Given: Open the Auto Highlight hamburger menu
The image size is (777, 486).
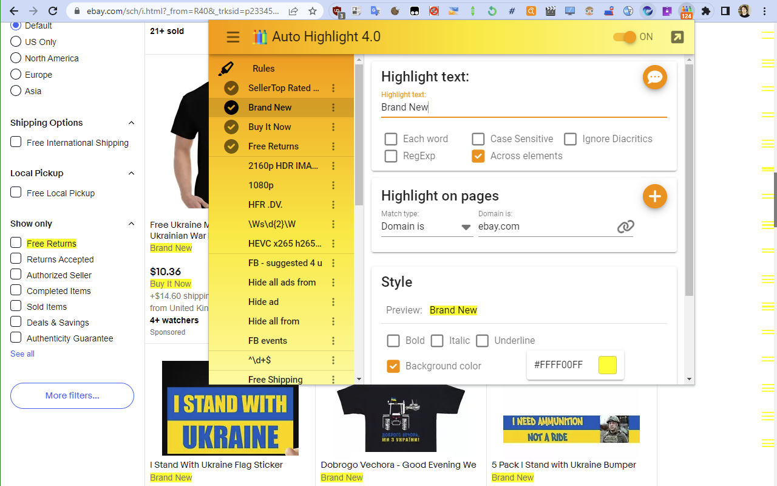Looking at the screenshot, I should [232, 36].
